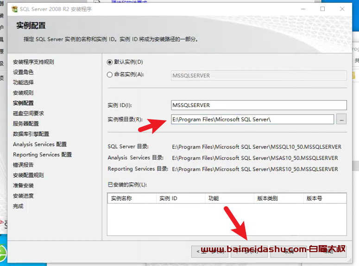Select the 安装规则 step in sidebar
Image resolution: width=359 pixels, height=266 pixels.
(23, 93)
